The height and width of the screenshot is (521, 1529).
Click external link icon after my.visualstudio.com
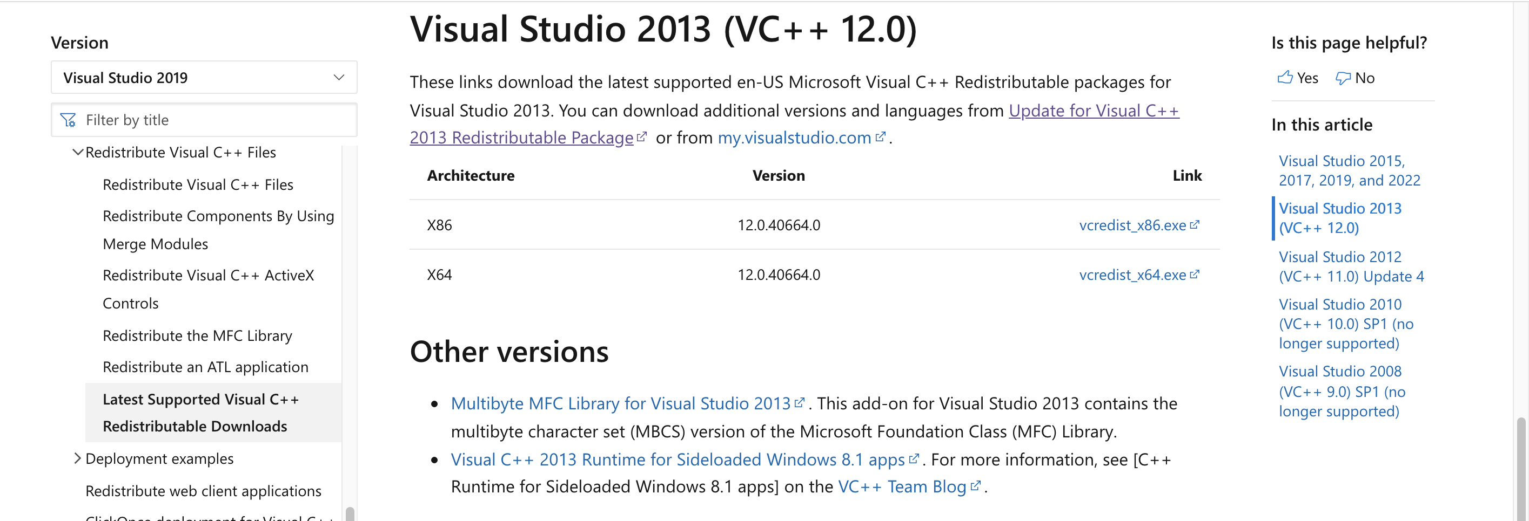coord(881,137)
